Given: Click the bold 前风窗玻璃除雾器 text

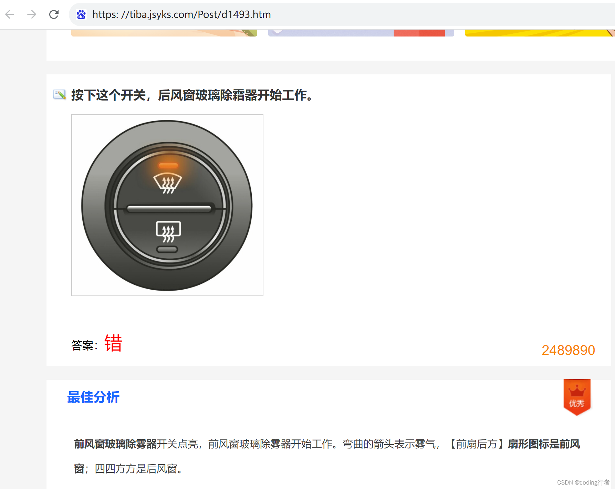Looking at the screenshot, I should tap(115, 444).
